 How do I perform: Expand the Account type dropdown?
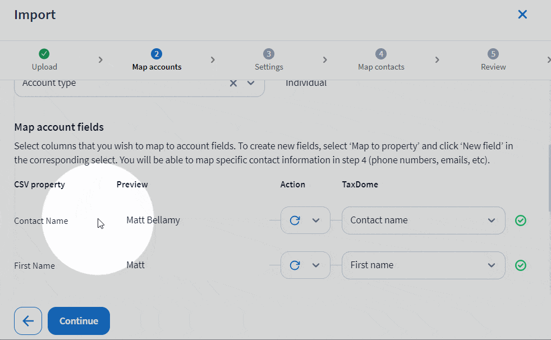click(x=251, y=83)
